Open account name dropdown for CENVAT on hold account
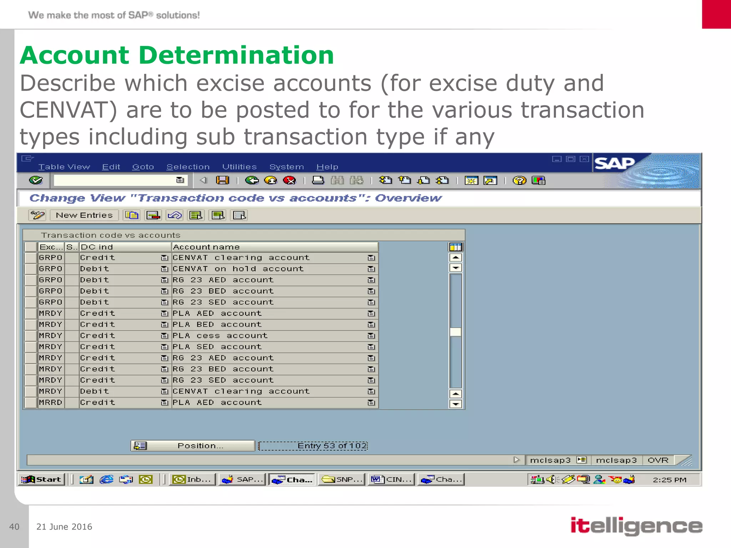 (371, 269)
